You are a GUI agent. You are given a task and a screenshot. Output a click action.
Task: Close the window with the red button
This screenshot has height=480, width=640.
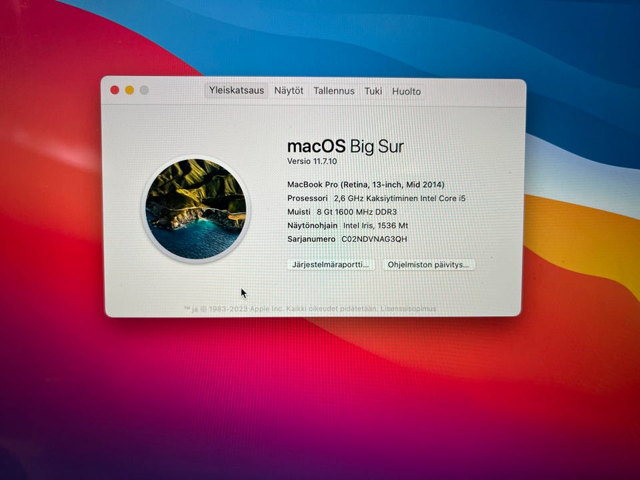pos(115,90)
